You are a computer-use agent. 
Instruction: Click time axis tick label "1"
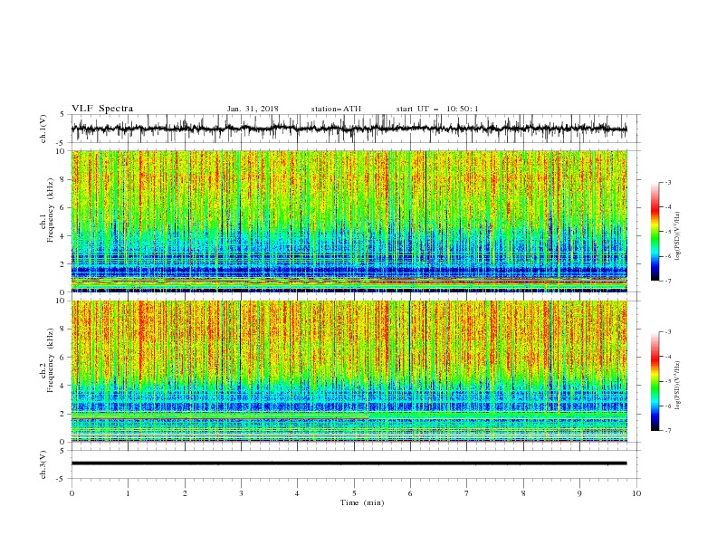click(x=128, y=493)
